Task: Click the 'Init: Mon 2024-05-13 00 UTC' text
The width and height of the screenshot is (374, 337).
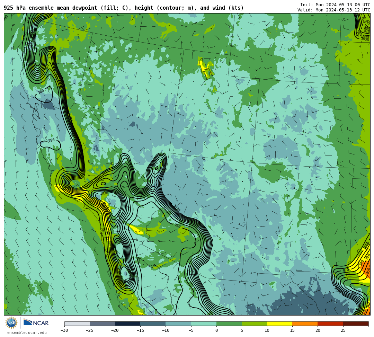Action: click(335, 5)
